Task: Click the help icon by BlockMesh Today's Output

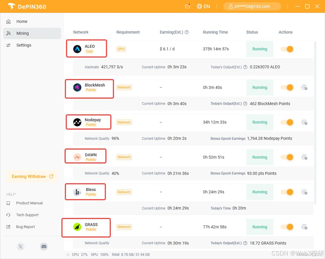Action: coord(245,104)
